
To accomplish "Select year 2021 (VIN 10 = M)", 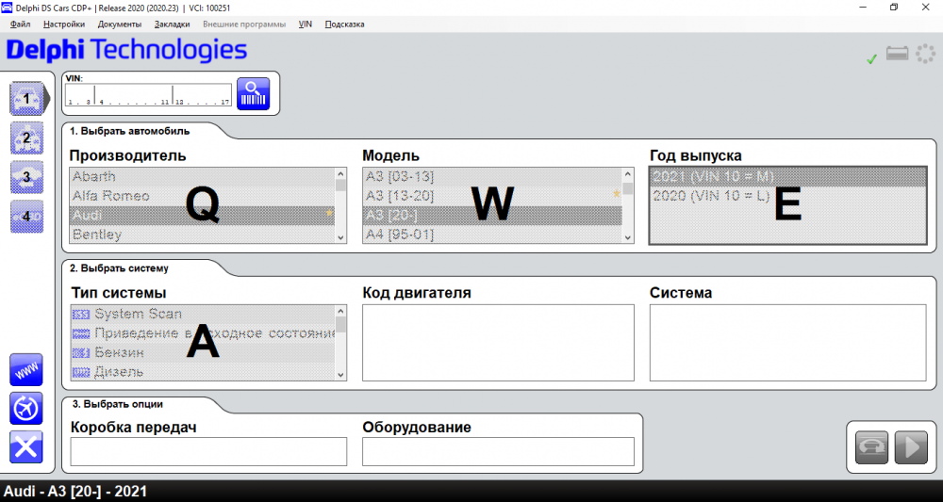I will (x=787, y=176).
